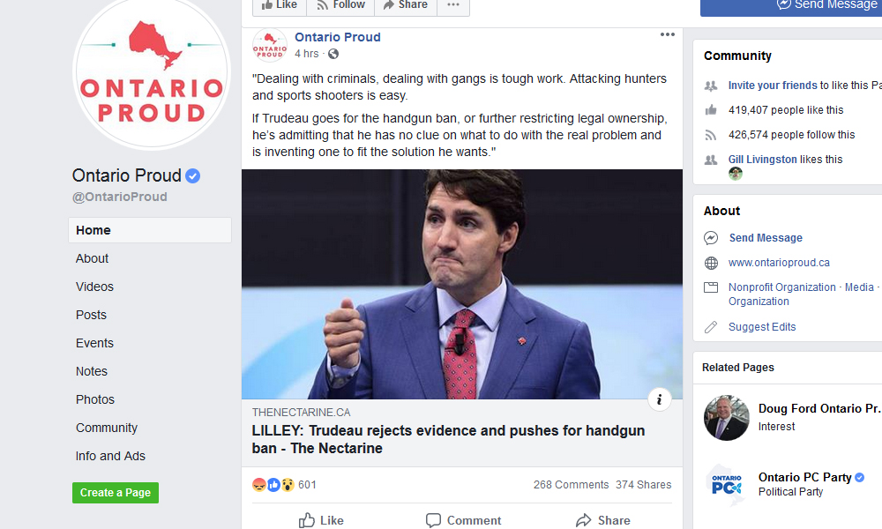Click the Send Message paper-plane icon in About
This screenshot has height=529, width=882.
tap(711, 237)
